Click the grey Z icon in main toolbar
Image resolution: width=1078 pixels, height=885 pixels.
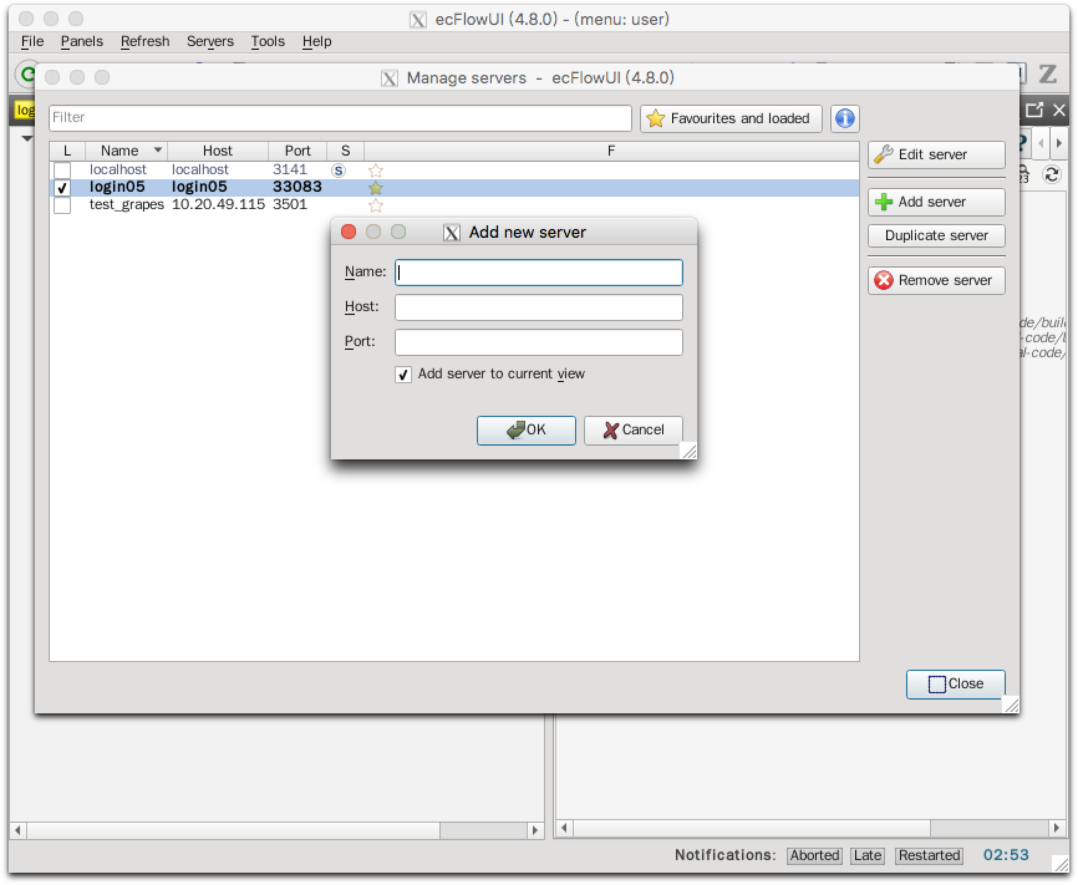[x=1048, y=75]
